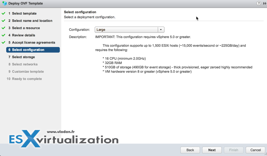
Task: Go to step 2 Select name and location
Action: pos(30,21)
